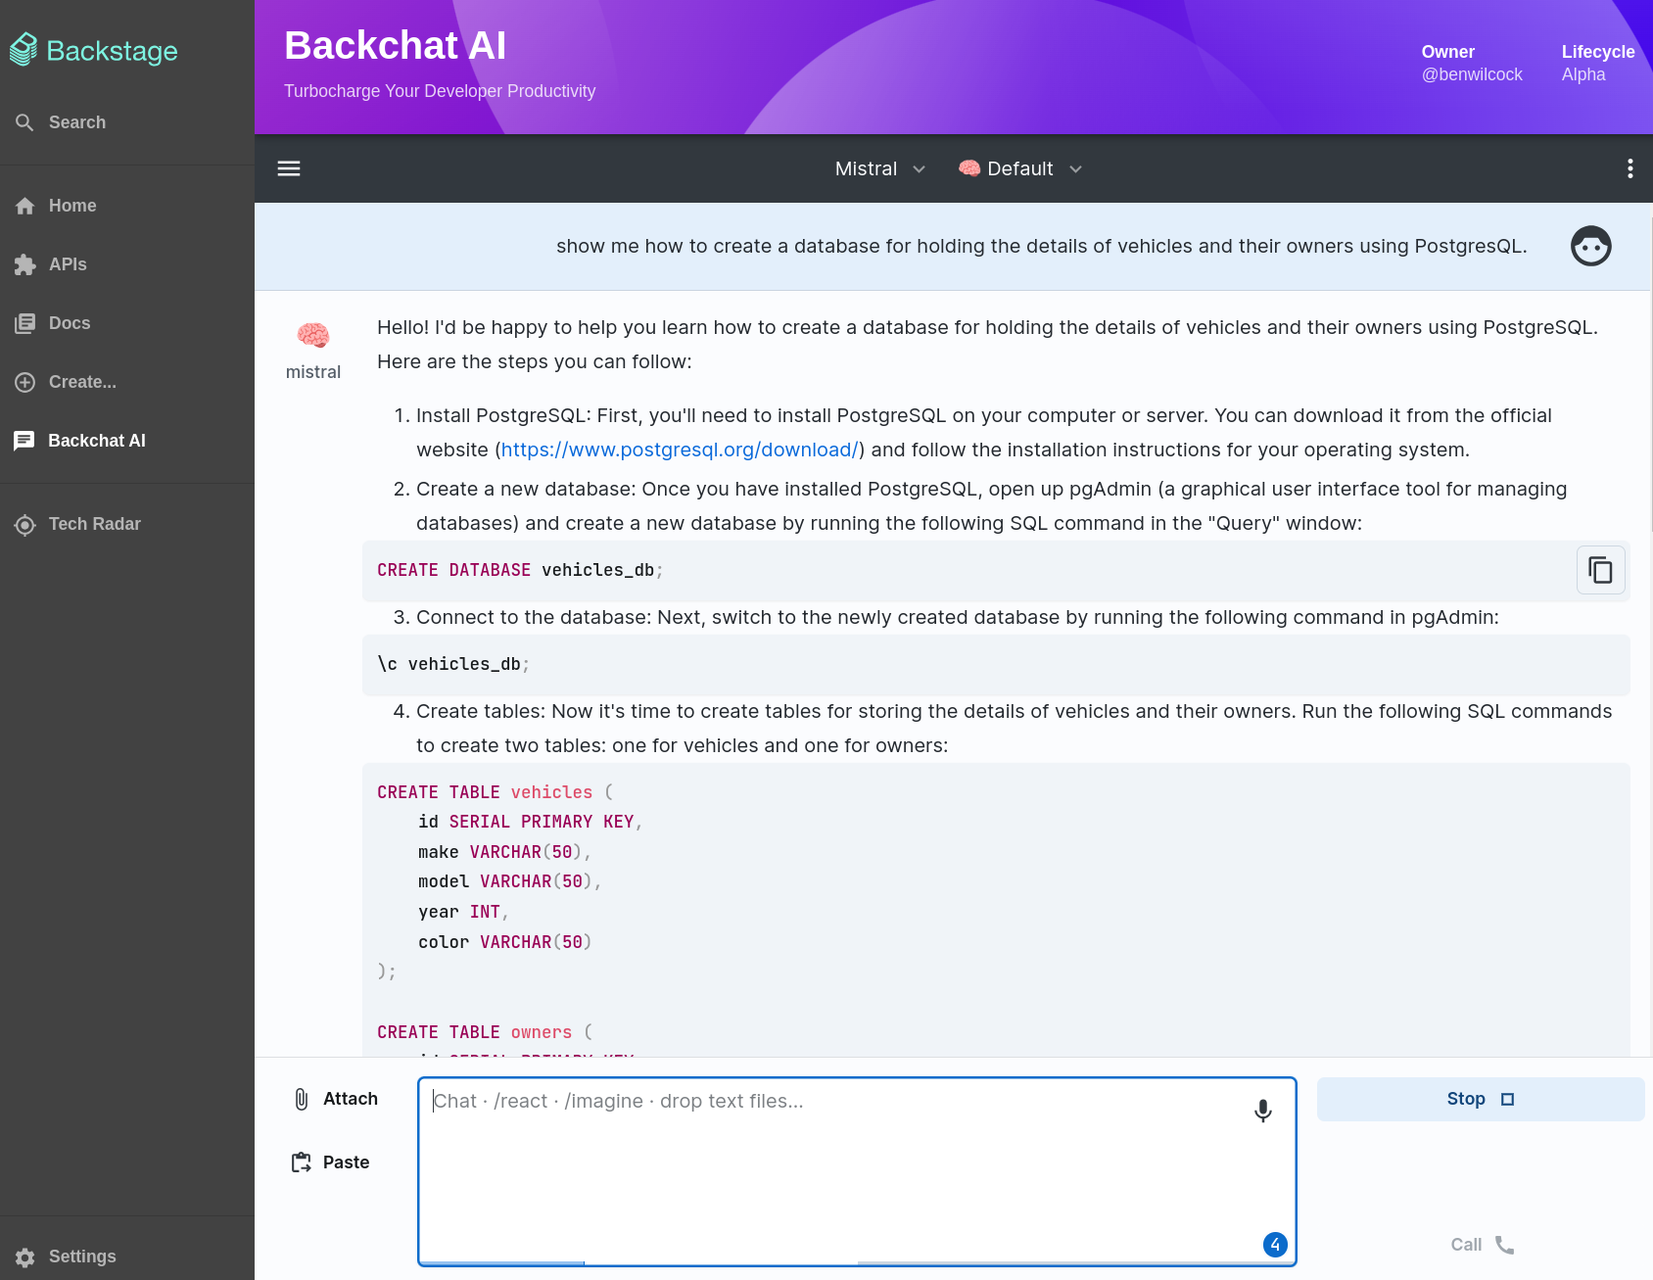Activate the microphone voice input icon
Image resolution: width=1653 pixels, height=1280 pixels.
(x=1261, y=1112)
